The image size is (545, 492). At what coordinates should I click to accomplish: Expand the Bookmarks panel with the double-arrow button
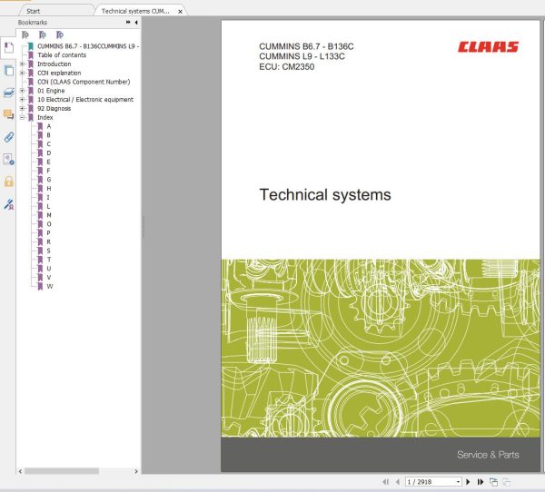tap(128, 22)
